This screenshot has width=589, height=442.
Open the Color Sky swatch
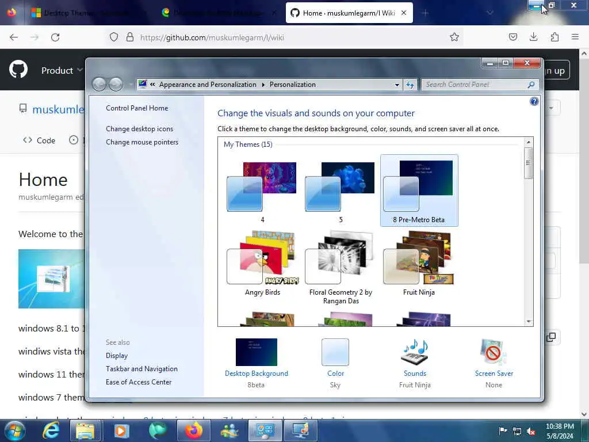(335, 352)
